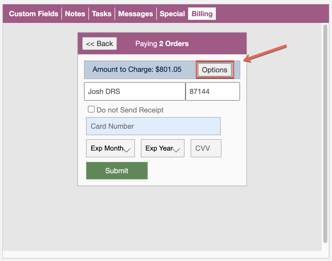Open the Options button beside amount
This screenshot has width=332, height=261.
coord(215,70)
